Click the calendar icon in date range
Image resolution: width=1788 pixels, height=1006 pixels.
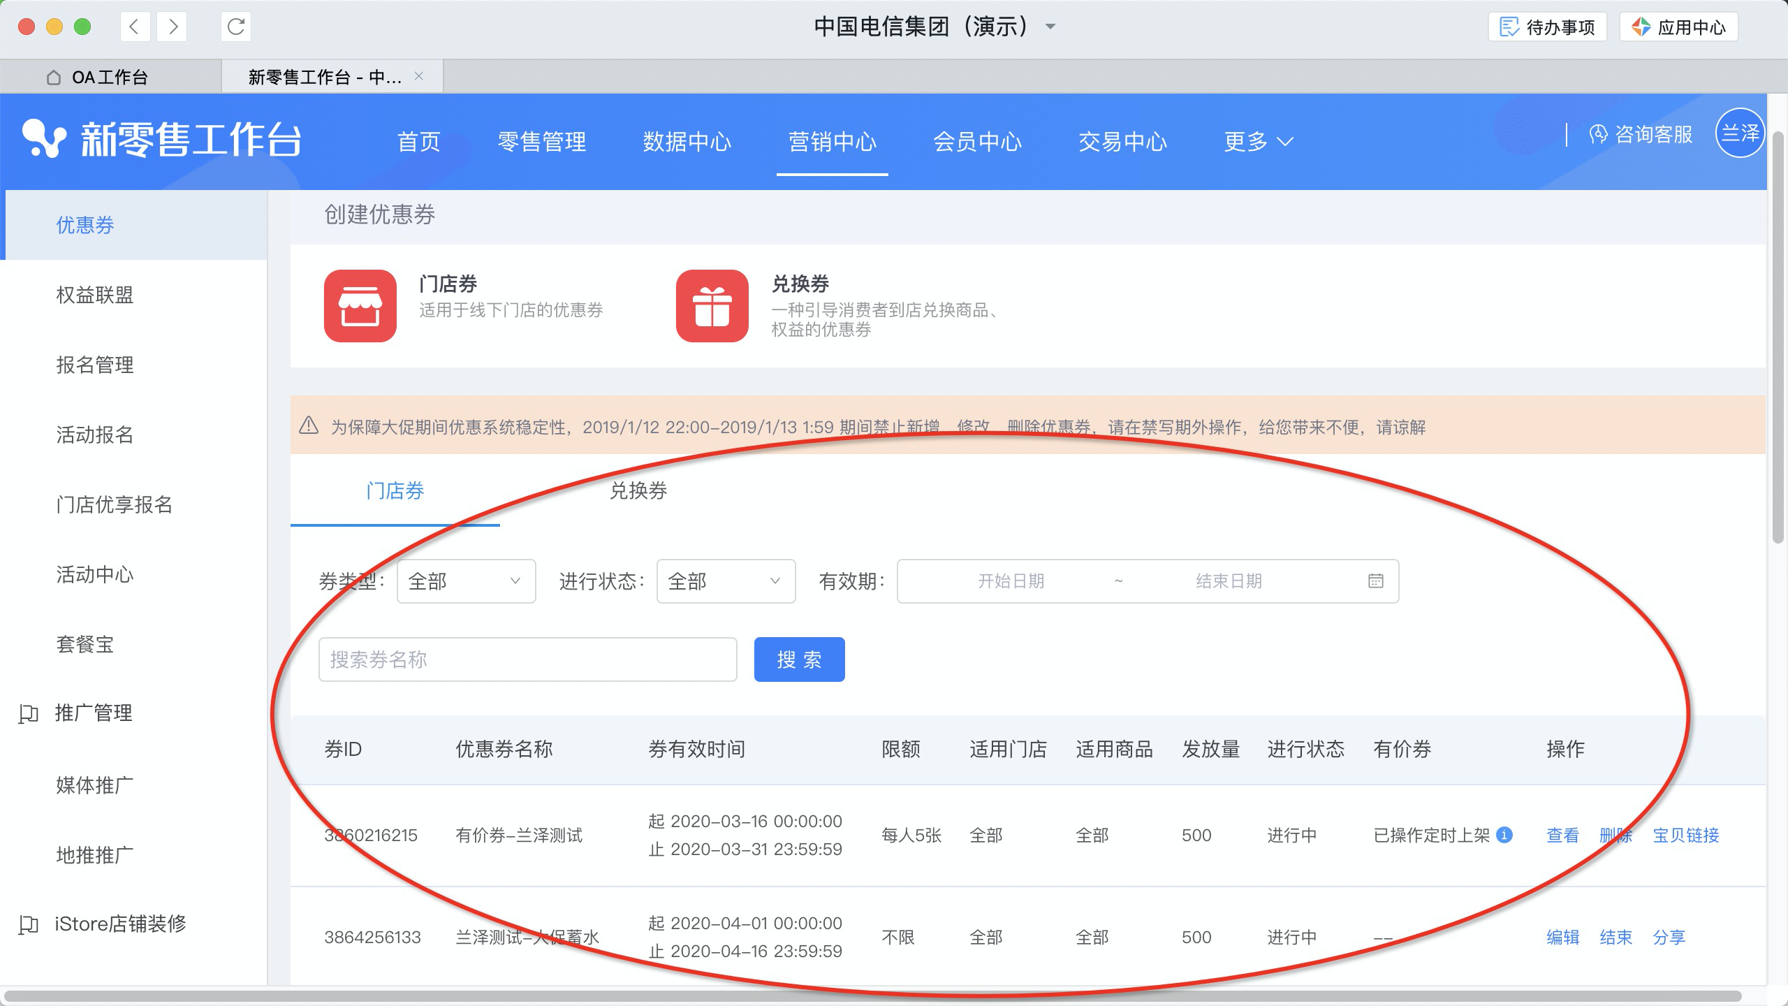click(1376, 581)
